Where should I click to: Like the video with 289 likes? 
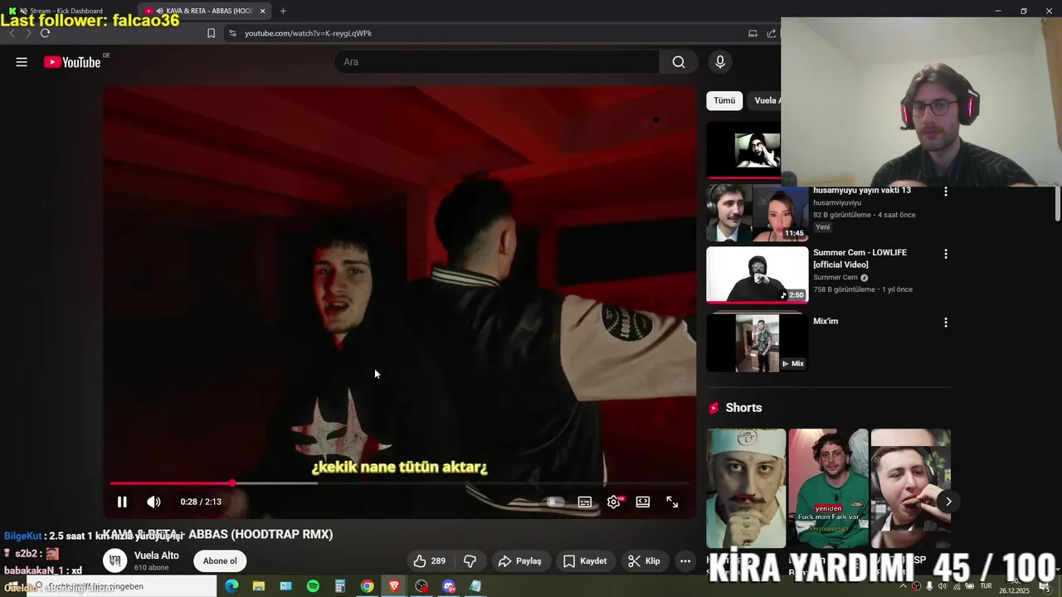coord(430,561)
